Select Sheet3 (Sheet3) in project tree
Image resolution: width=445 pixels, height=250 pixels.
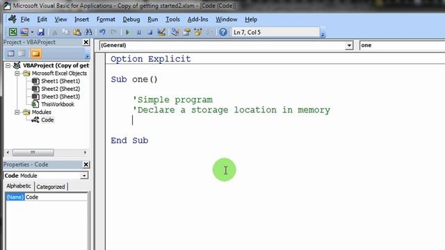click(60, 97)
